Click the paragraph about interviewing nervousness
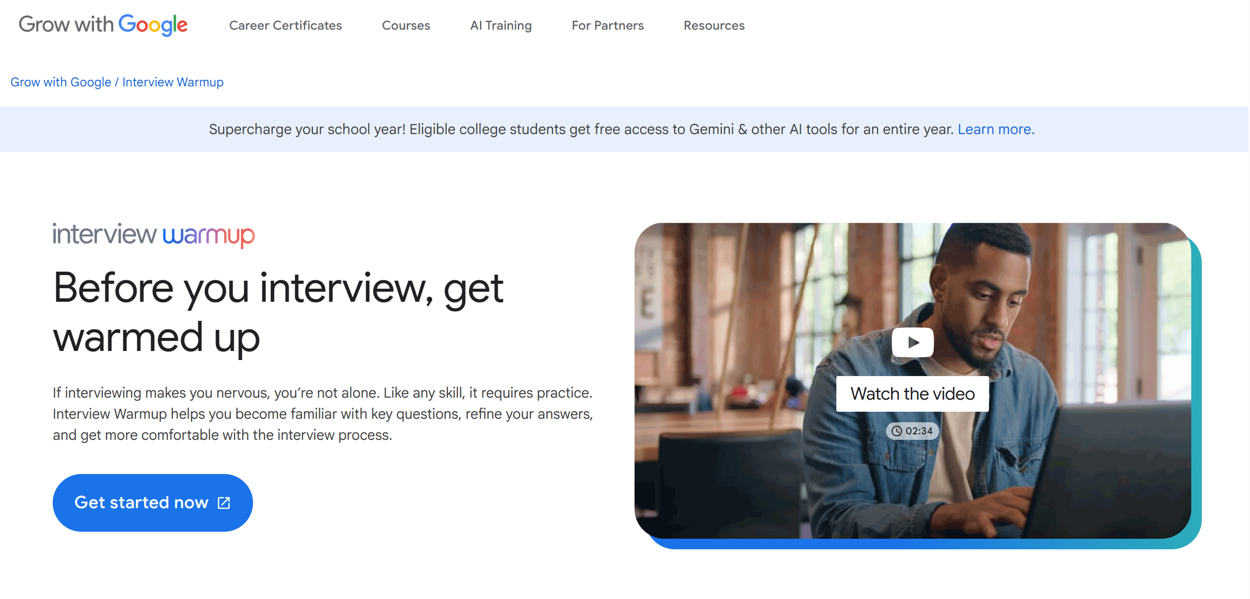1250x599 pixels. tap(323, 414)
